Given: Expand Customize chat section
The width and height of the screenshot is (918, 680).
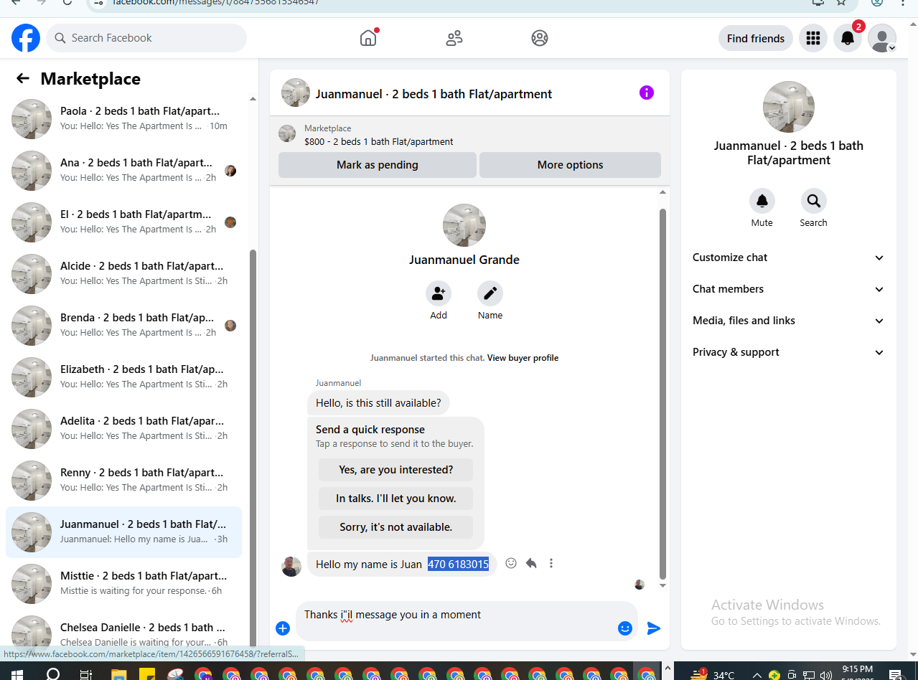Looking at the screenshot, I should coord(788,258).
